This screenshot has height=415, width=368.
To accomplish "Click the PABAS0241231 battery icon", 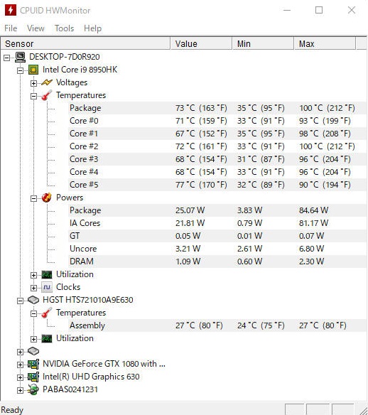I will pyautogui.click(x=33, y=389).
